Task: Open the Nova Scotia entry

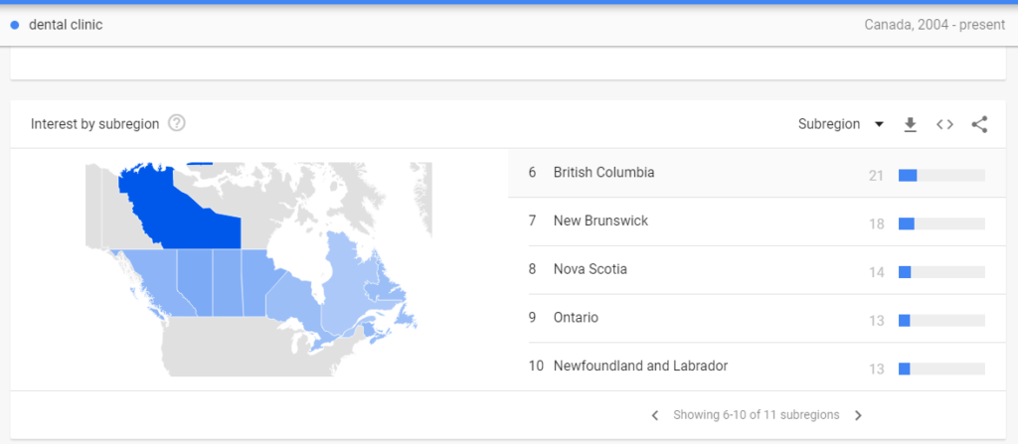Action: tap(590, 269)
